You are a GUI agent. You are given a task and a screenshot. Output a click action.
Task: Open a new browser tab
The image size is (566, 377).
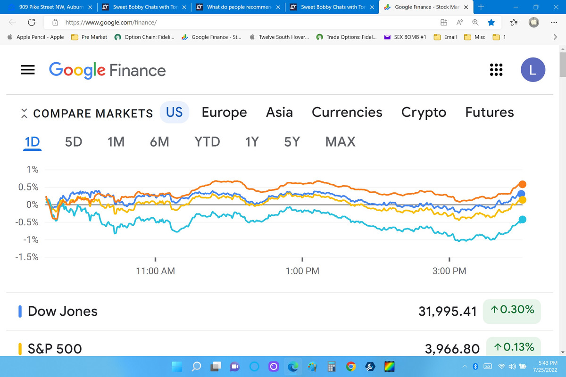point(481,7)
